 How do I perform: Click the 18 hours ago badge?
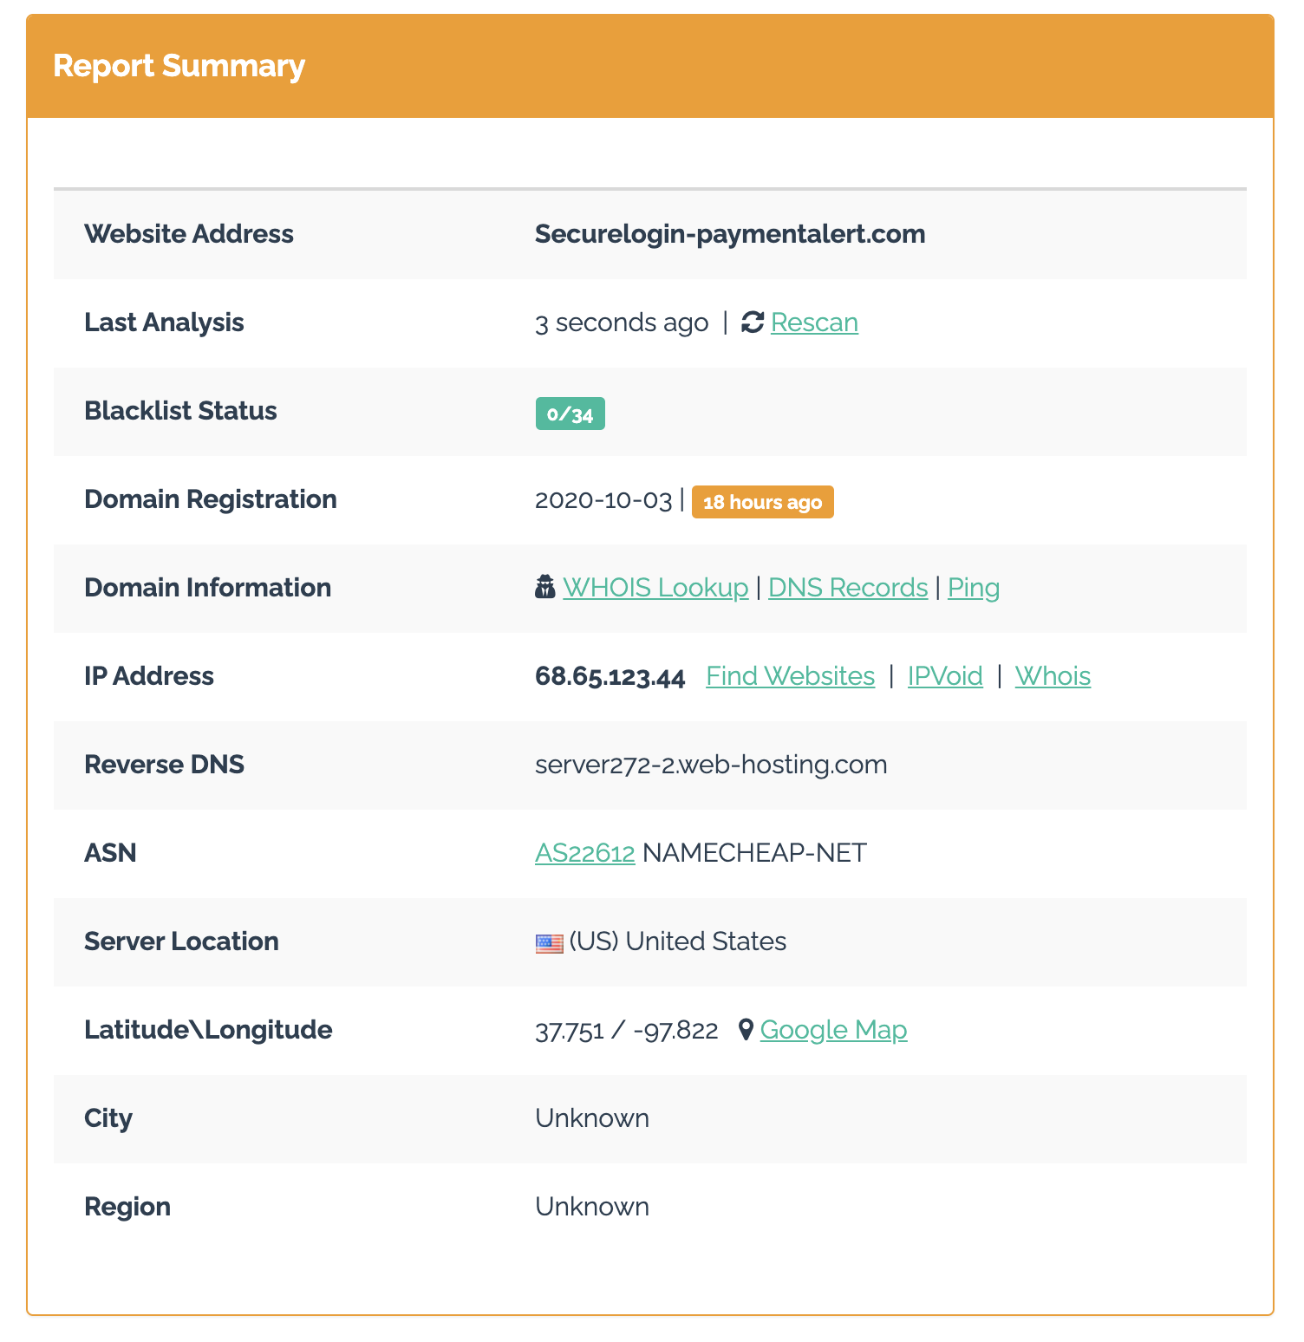[762, 503]
